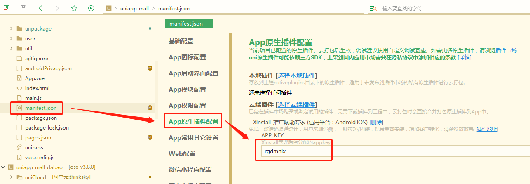
Task: Click modified badge next to pages.json
Action: (x=150, y=138)
